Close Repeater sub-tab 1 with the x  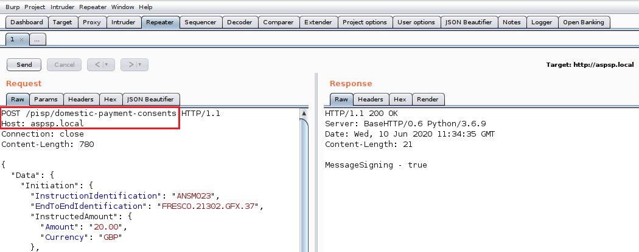click(21, 40)
